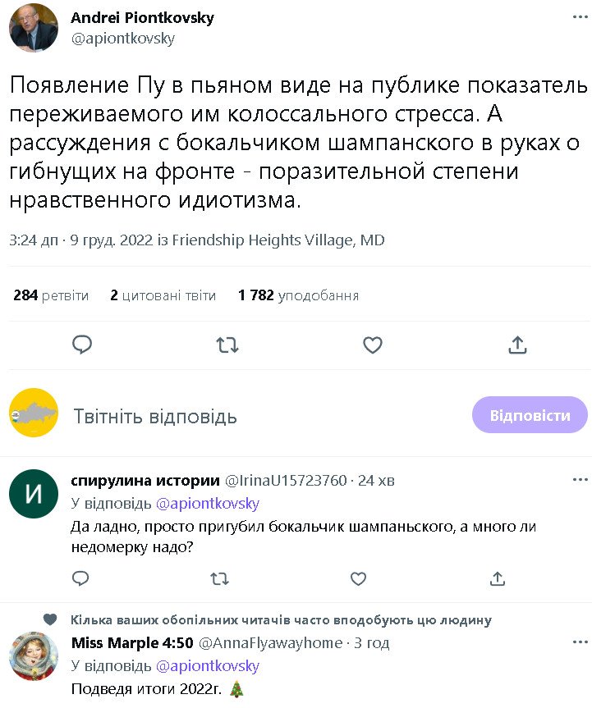592x708 pixels.
Task: Open Miss Marple 4:50 profile avatar
Action: point(34,656)
